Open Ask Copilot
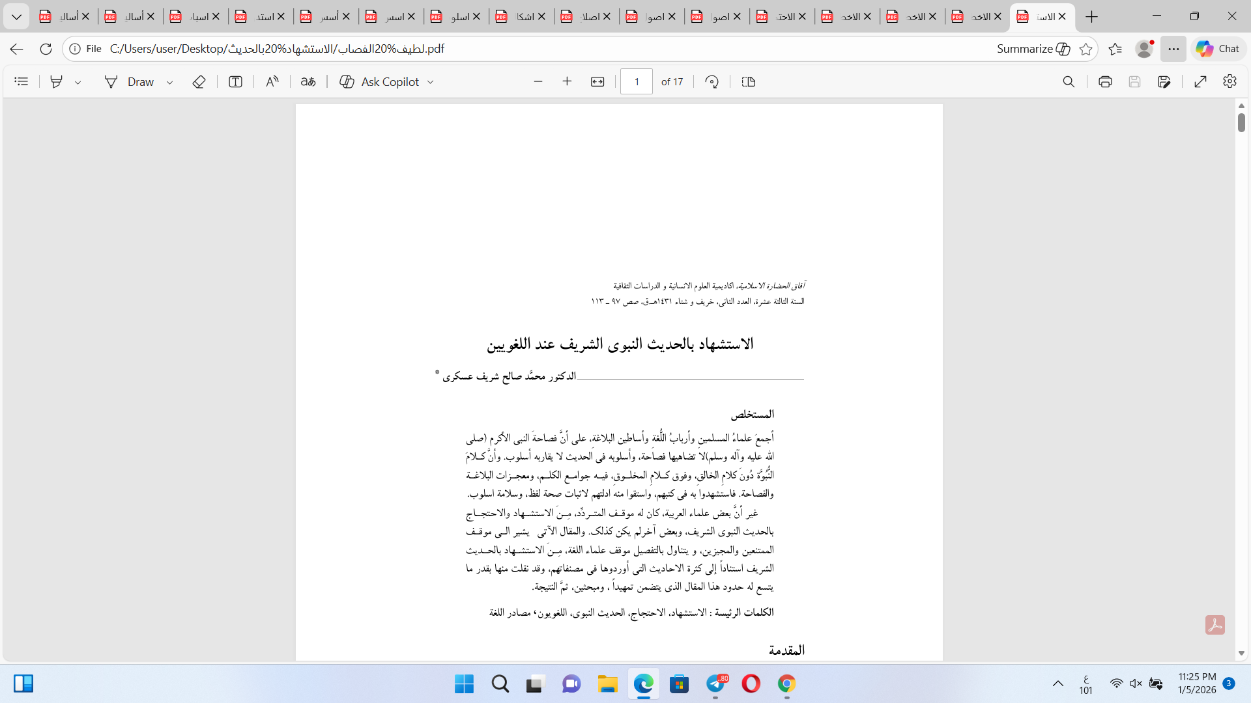This screenshot has width=1251, height=703. pyautogui.click(x=380, y=81)
